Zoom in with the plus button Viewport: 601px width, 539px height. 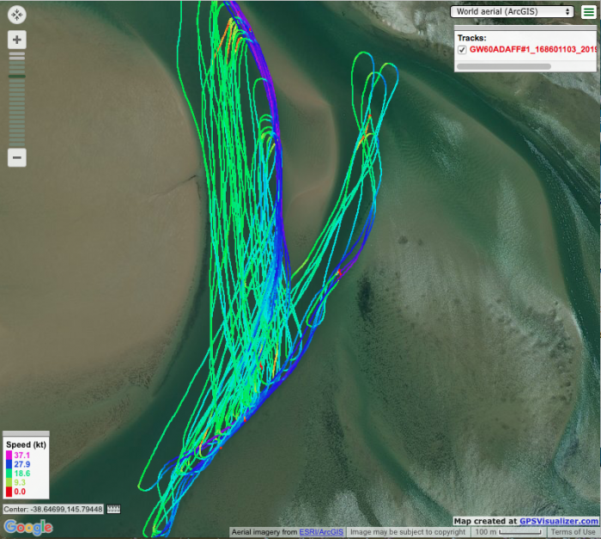[17, 40]
